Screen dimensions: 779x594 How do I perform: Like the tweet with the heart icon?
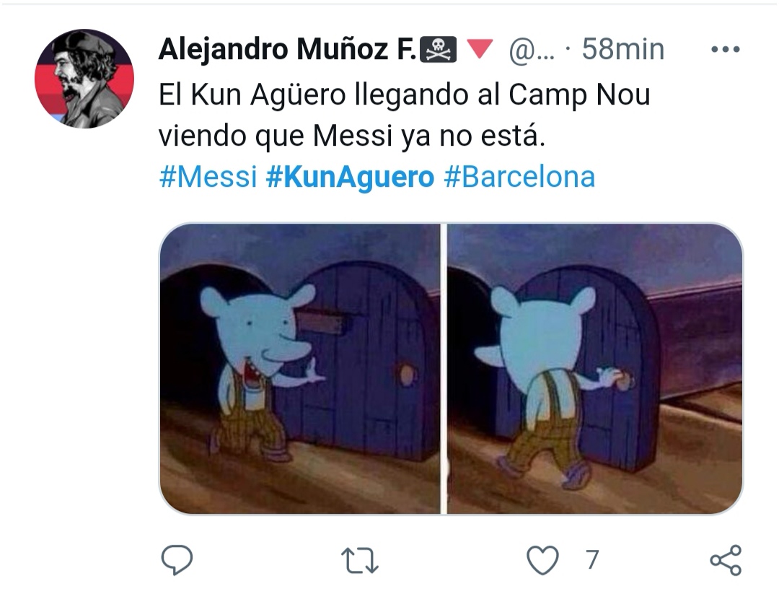[x=542, y=560]
